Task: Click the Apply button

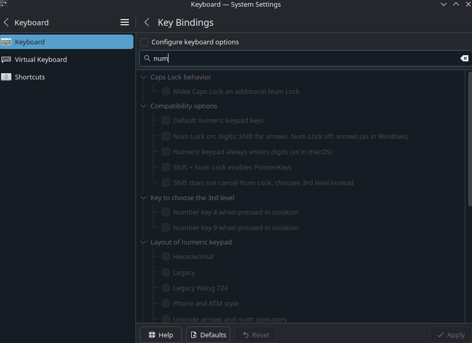Action: [x=451, y=335]
